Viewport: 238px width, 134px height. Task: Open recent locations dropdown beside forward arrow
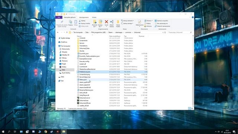point(64,32)
